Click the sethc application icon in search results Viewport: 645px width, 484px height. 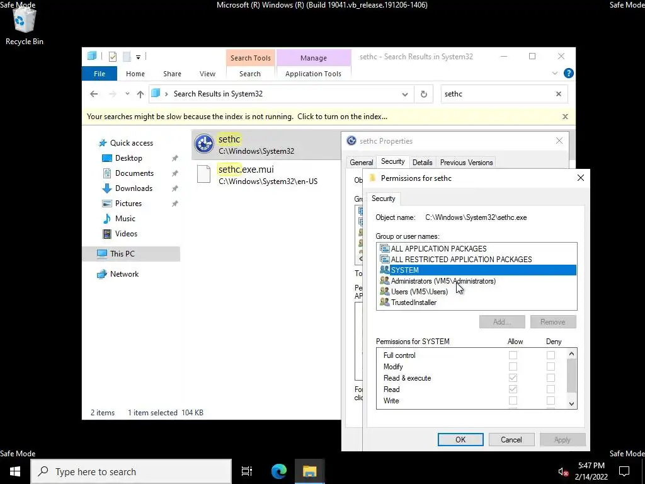click(x=204, y=144)
